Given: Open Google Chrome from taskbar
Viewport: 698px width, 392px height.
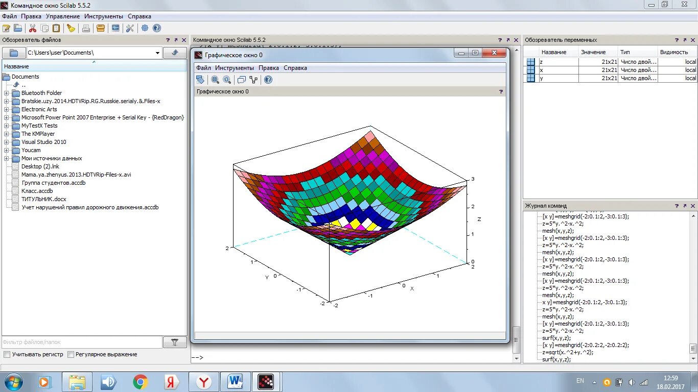Looking at the screenshot, I should (x=141, y=382).
